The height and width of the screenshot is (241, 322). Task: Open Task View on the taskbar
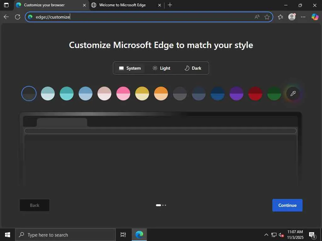pos(123,235)
